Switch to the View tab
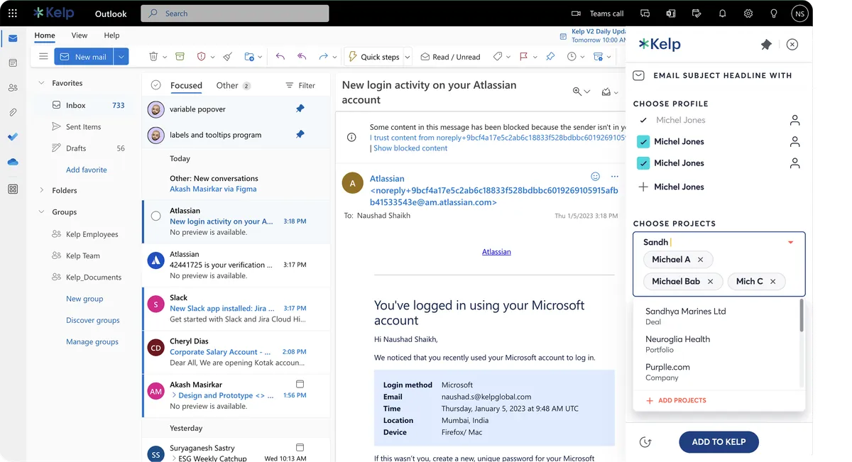852x462 pixels. point(80,35)
